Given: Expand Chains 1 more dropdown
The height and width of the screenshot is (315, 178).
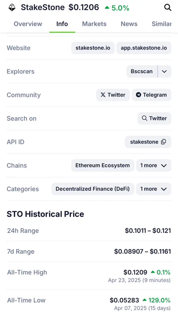Looking at the screenshot, I should pos(153,165).
